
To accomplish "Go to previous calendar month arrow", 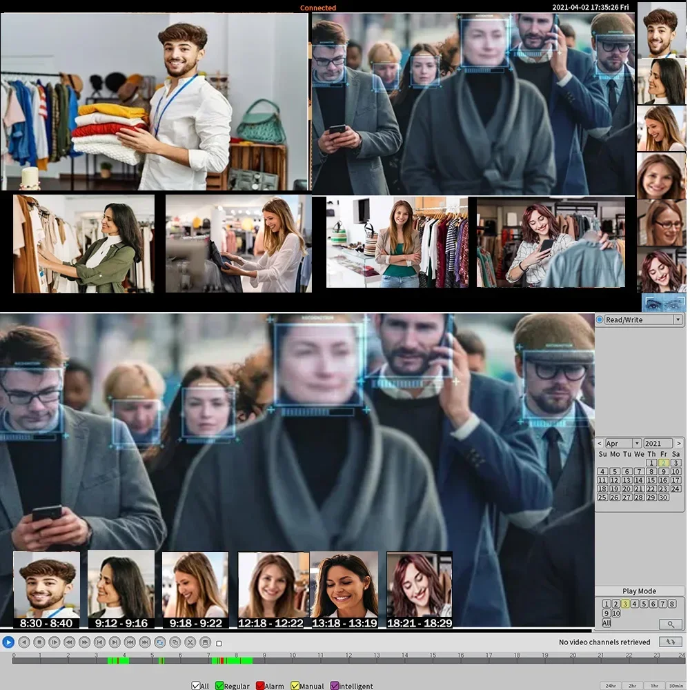I will (600, 444).
